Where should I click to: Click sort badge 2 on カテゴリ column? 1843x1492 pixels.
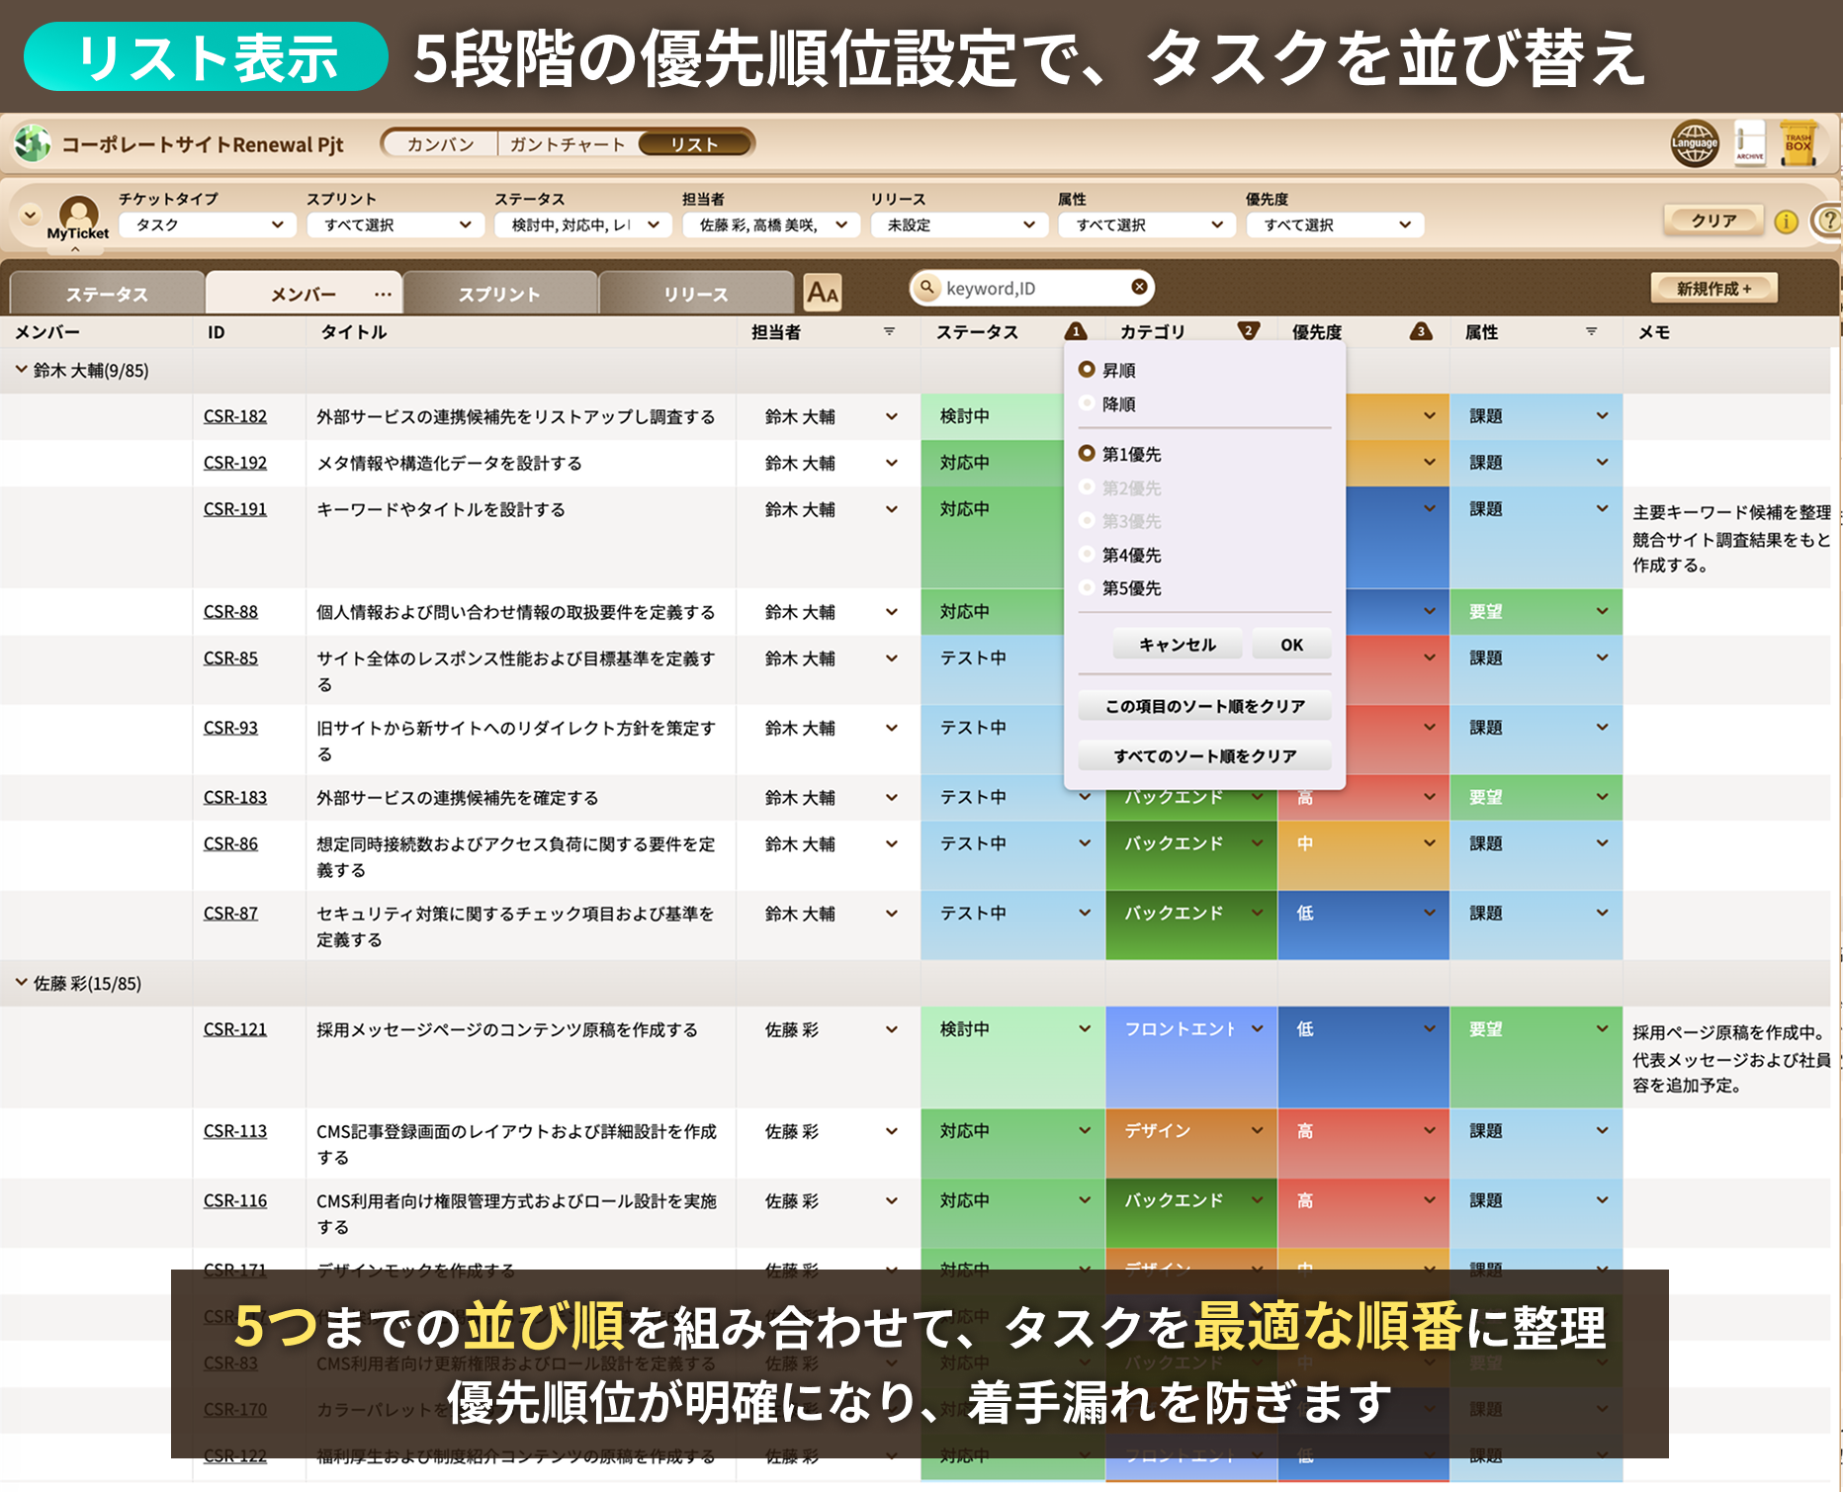pos(1249,331)
